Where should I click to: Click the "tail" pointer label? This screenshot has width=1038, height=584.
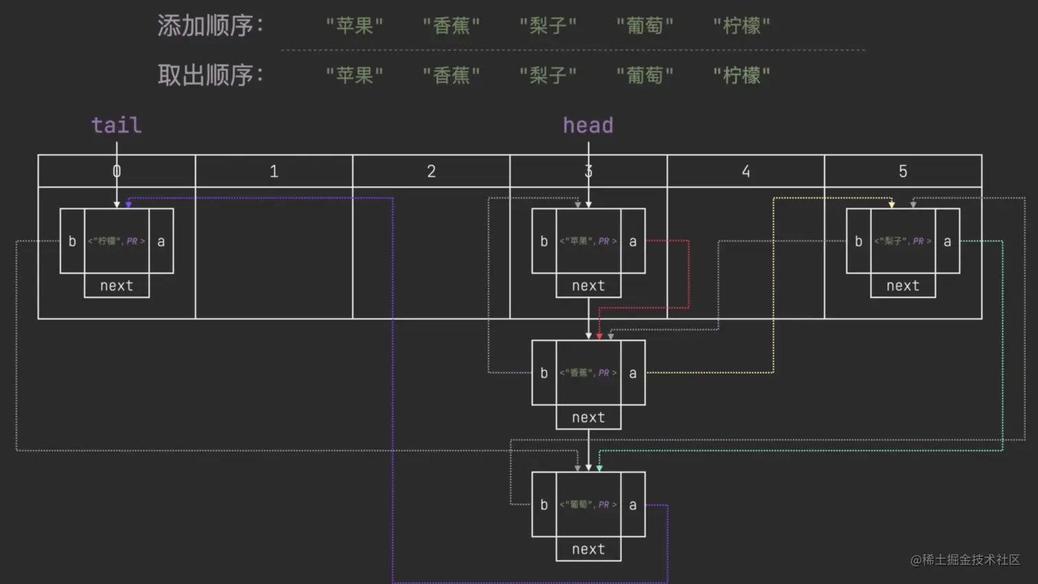click(117, 125)
